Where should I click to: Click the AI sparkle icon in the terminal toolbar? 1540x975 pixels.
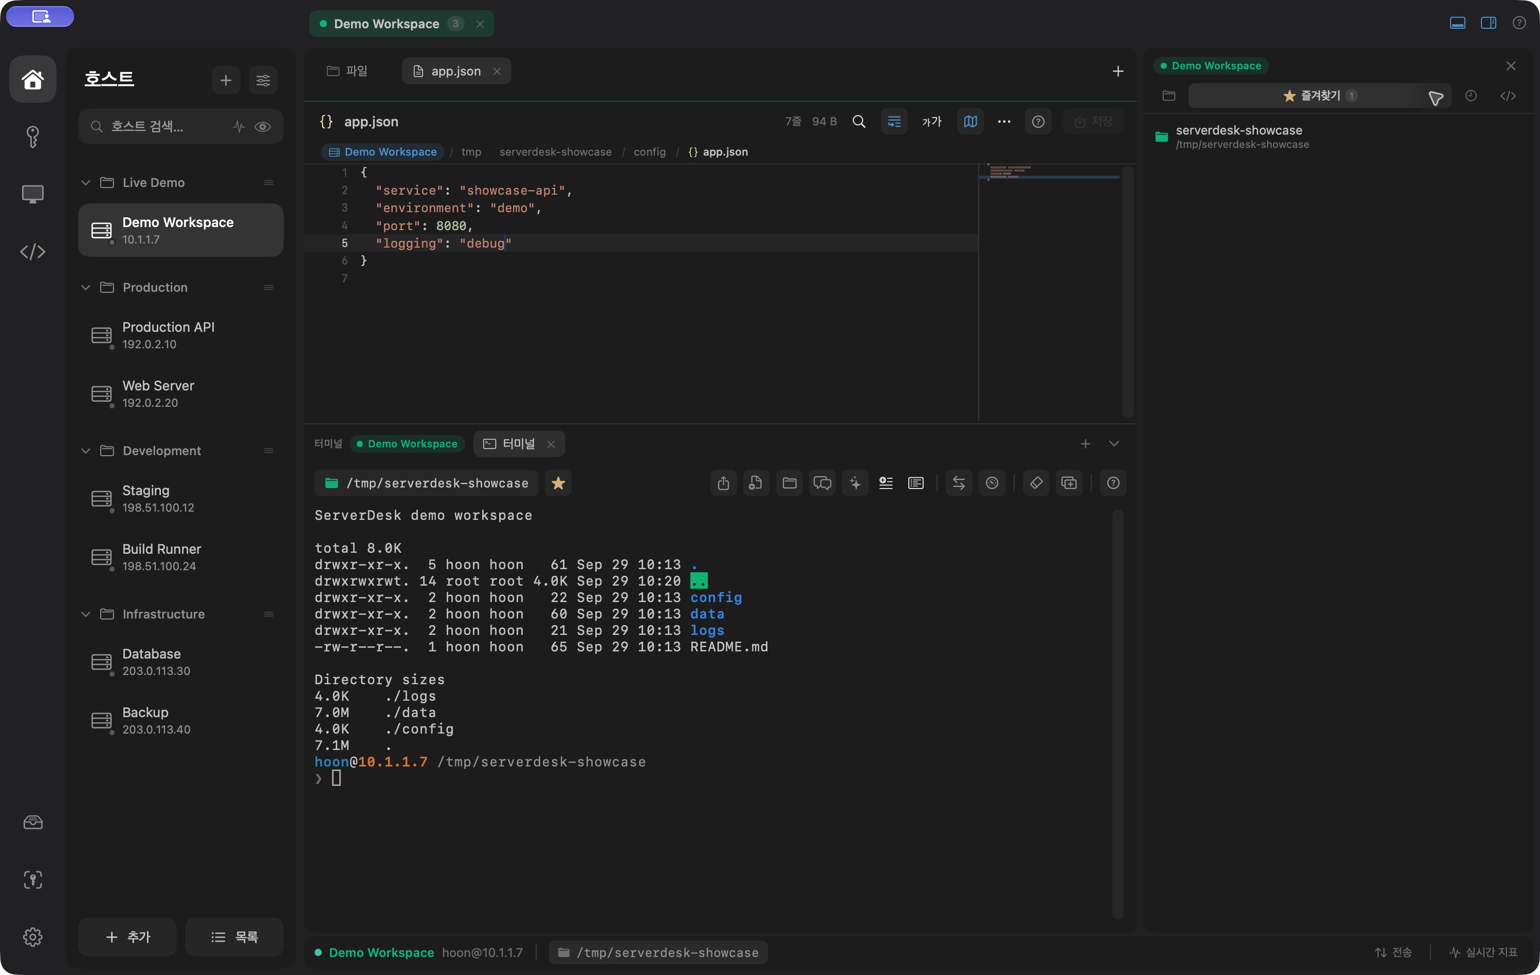pyautogui.click(x=855, y=483)
